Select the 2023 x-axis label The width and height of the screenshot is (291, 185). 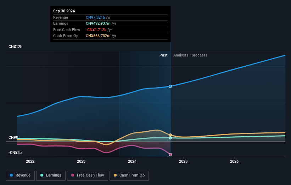81,161
